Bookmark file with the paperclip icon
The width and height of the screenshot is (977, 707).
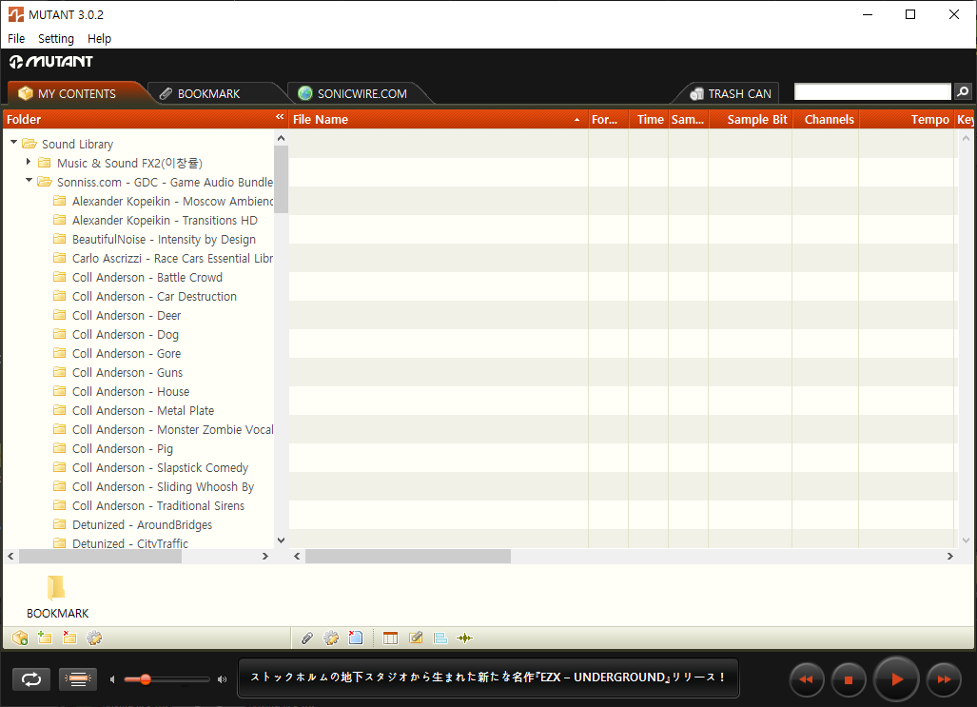pos(306,638)
